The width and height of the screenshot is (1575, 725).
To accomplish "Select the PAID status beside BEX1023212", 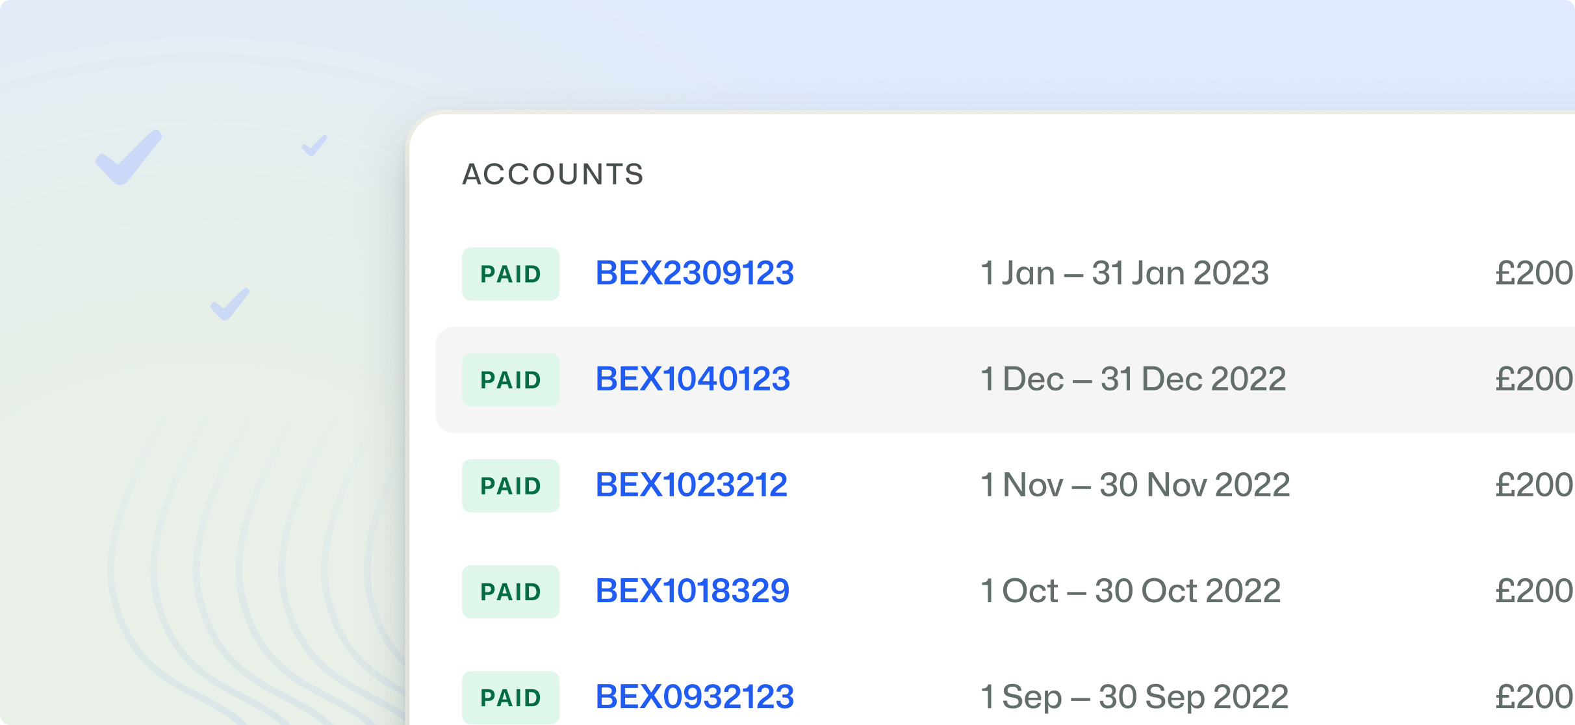I will click(511, 486).
